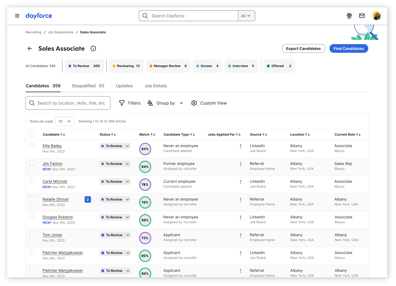The height and width of the screenshot is (286, 396).
Task: Tick the checkbox for Tom Jones
Action: (x=32, y=234)
